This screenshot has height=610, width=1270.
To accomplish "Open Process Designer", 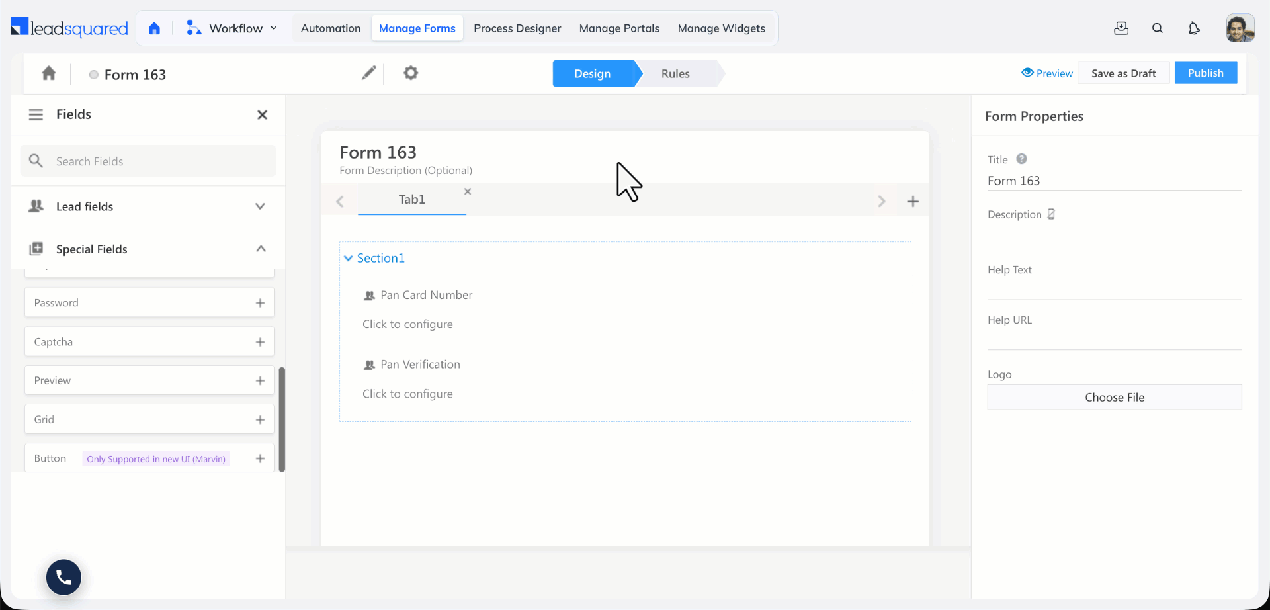I will (517, 28).
